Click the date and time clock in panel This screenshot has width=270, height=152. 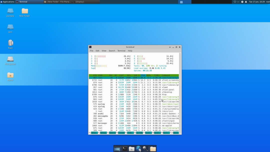click(257, 2)
